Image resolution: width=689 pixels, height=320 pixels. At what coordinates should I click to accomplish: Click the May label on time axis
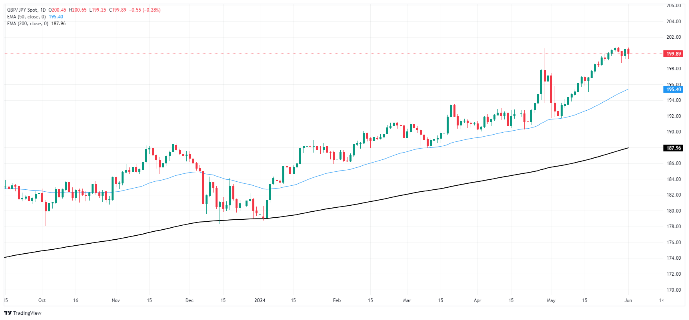[x=551, y=300]
